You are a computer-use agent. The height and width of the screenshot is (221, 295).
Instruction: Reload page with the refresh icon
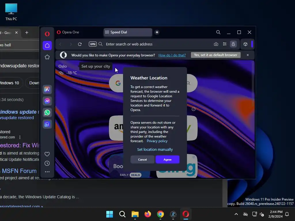[x=80, y=44]
